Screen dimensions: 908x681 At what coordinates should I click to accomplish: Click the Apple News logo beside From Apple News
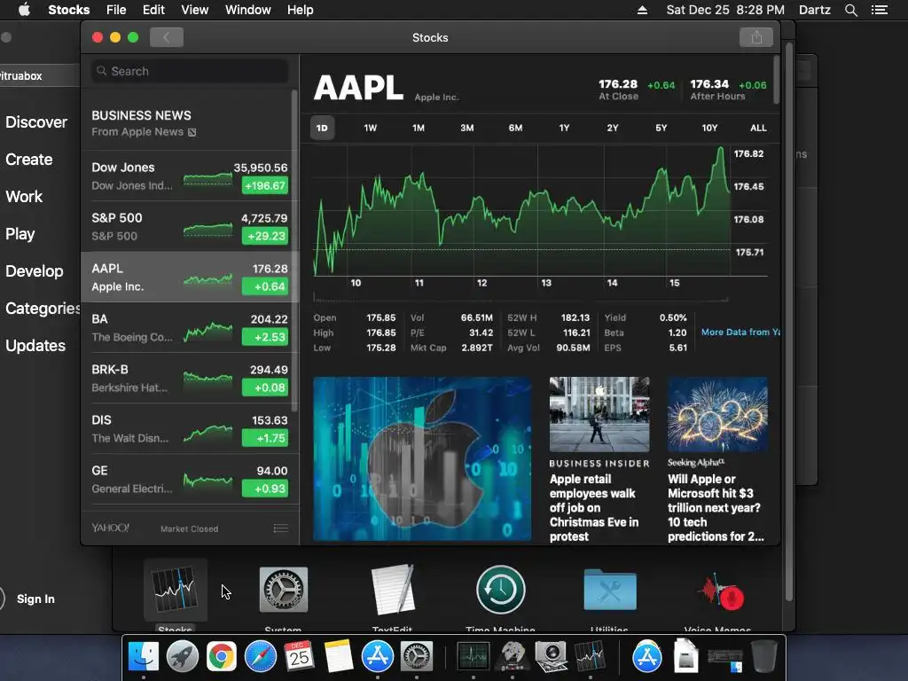[x=192, y=132]
